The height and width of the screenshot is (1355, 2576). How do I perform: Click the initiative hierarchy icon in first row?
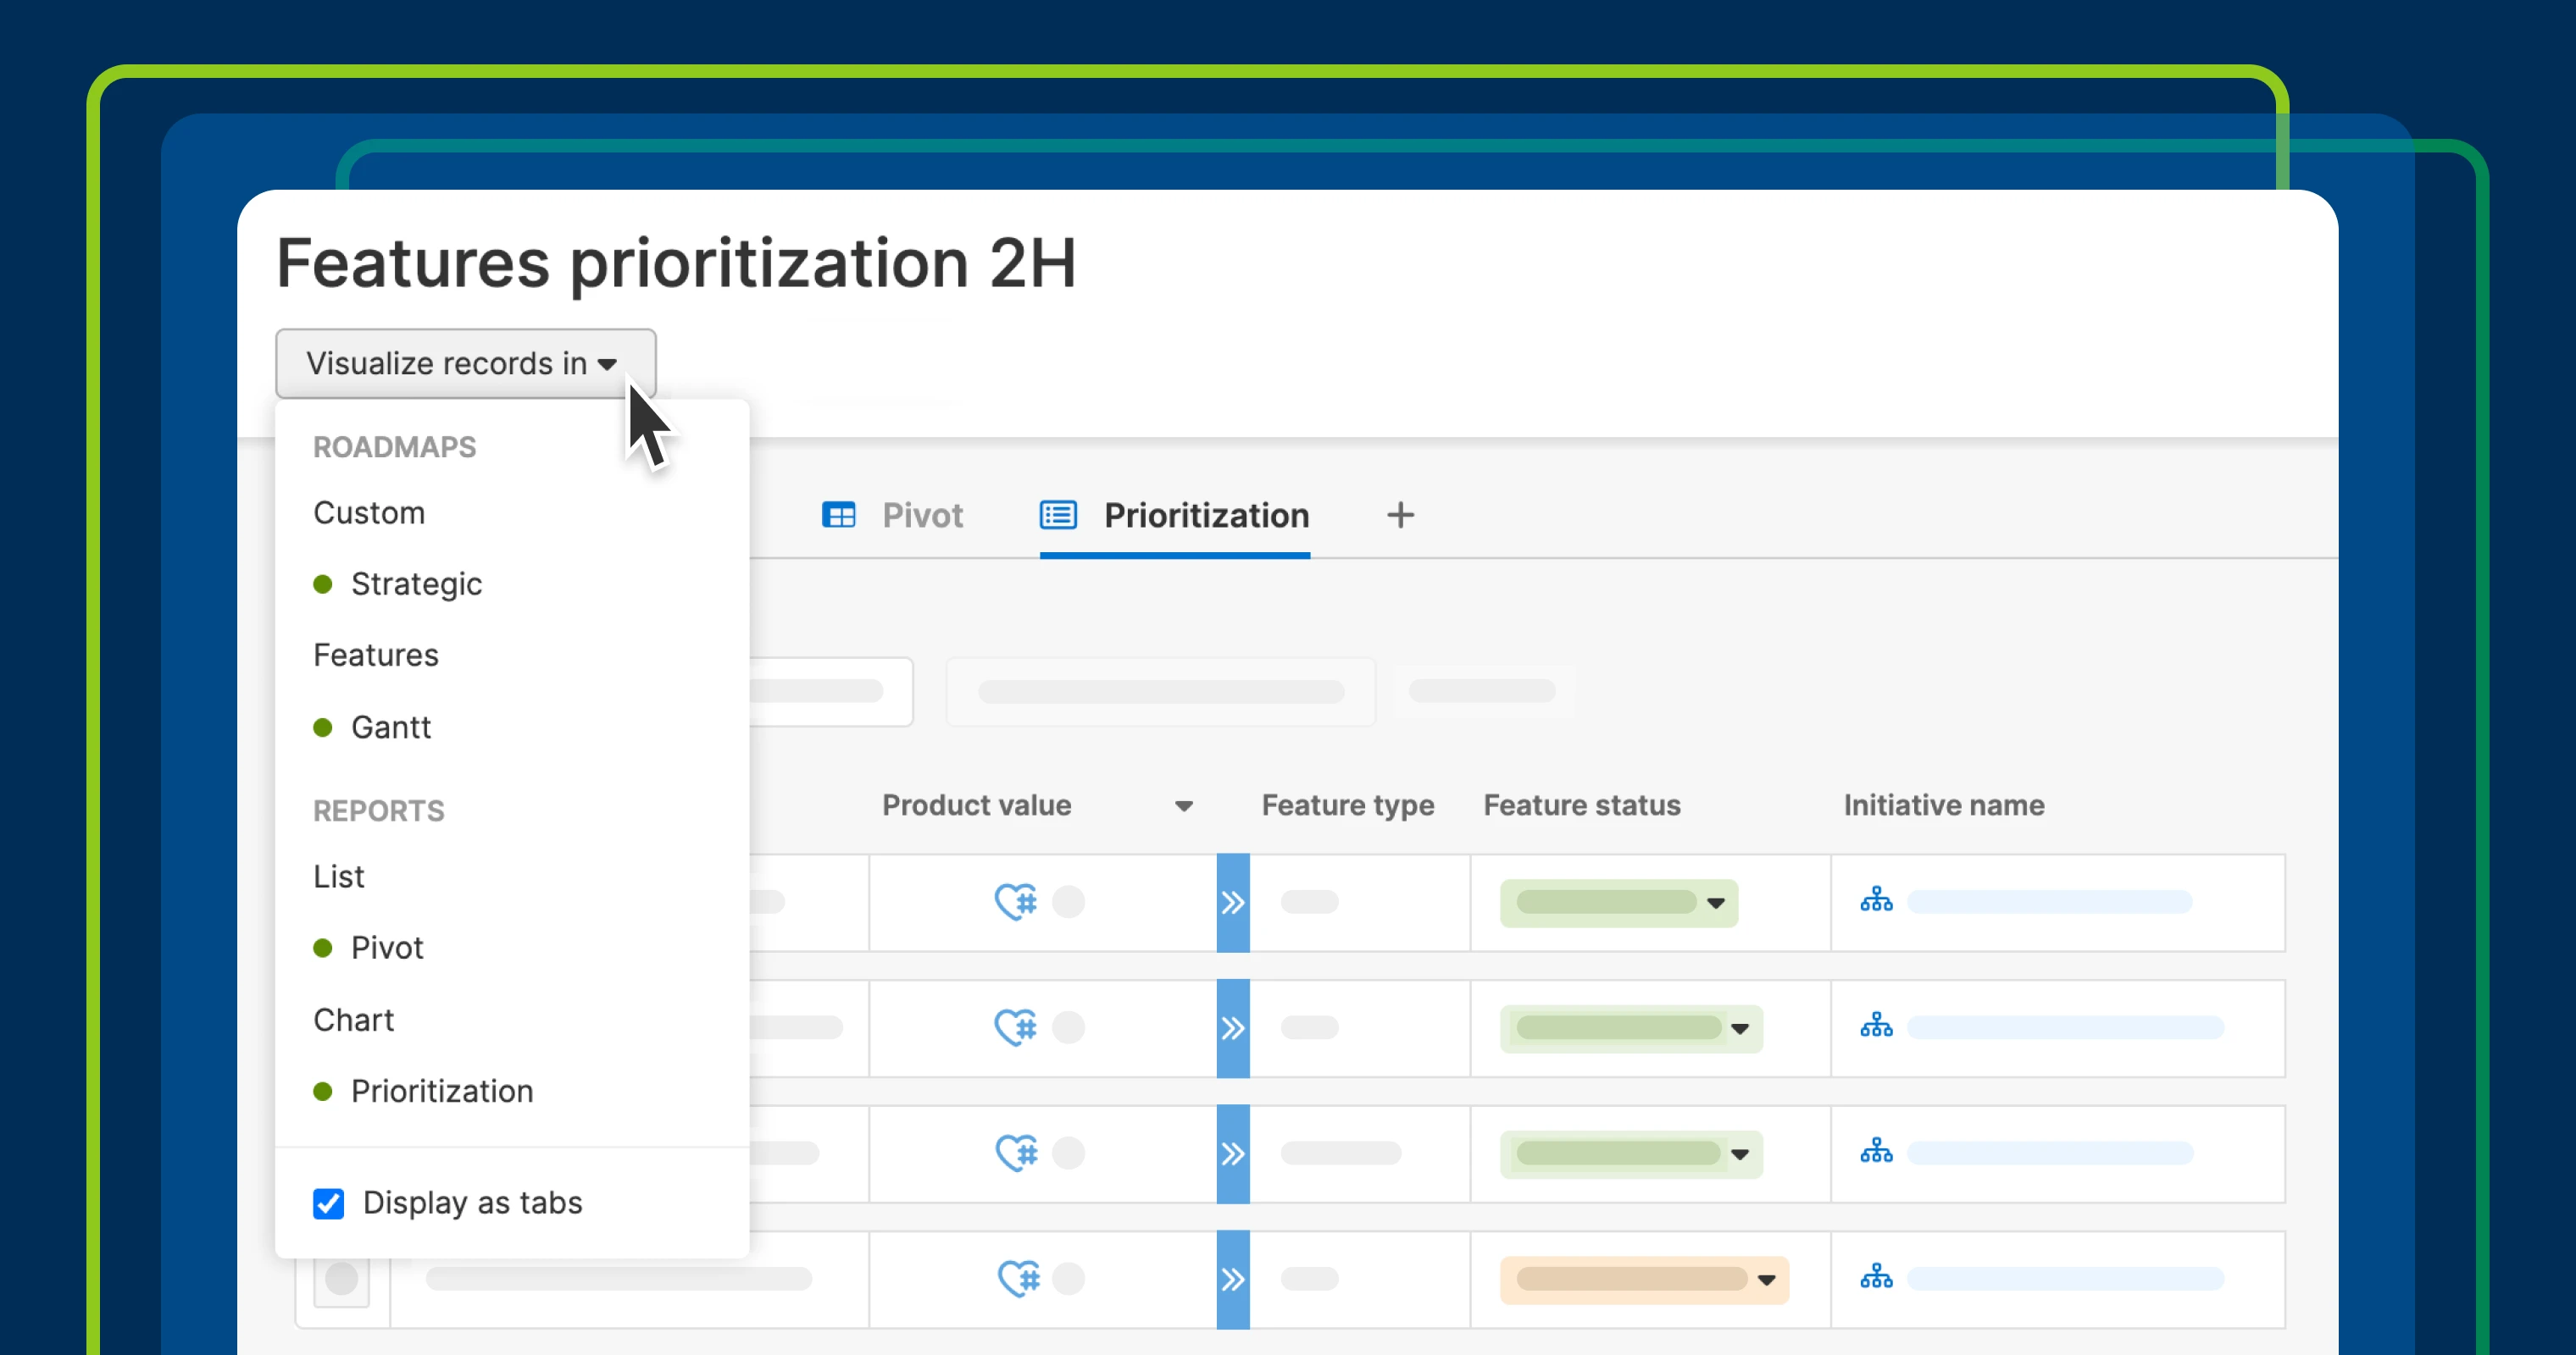tap(1876, 901)
